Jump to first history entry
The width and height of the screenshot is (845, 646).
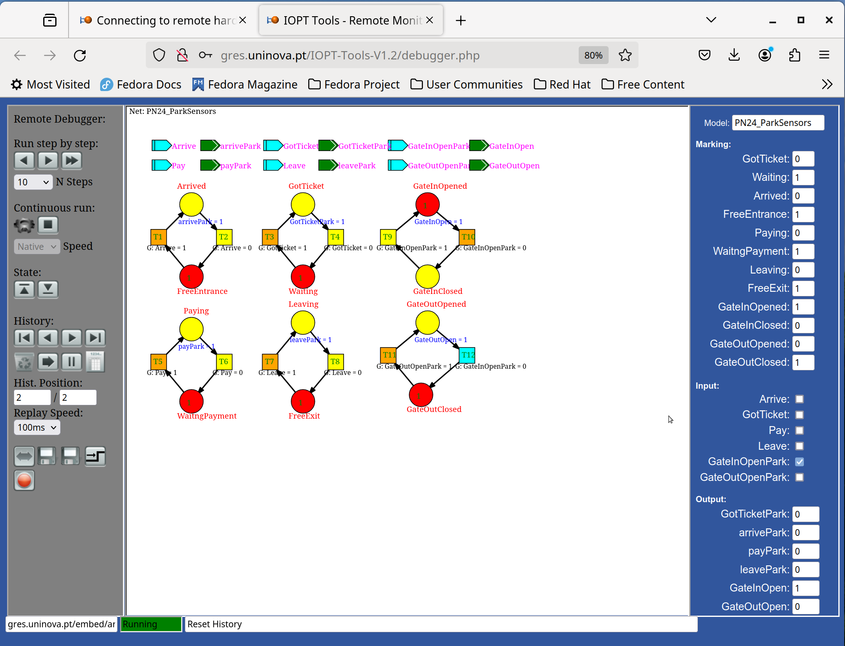coord(24,338)
